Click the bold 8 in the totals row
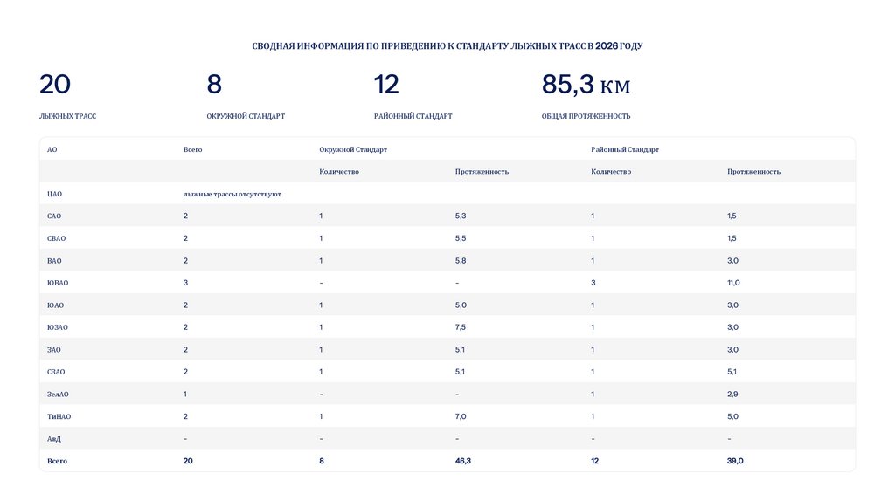 (322, 461)
